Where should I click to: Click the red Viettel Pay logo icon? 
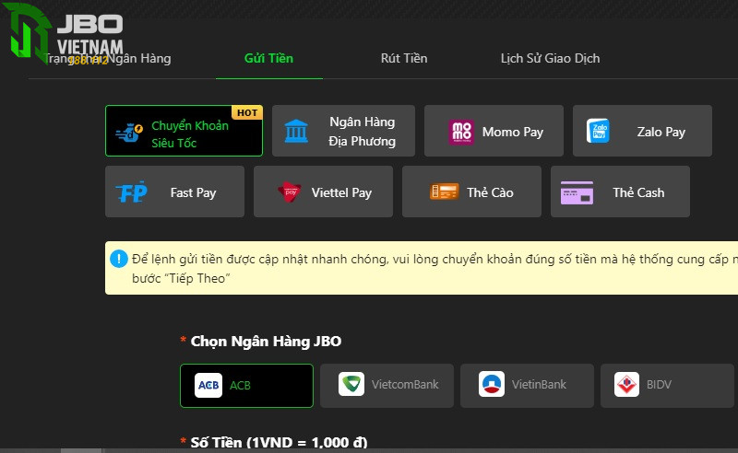pyautogui.click(x=289, y=192)
